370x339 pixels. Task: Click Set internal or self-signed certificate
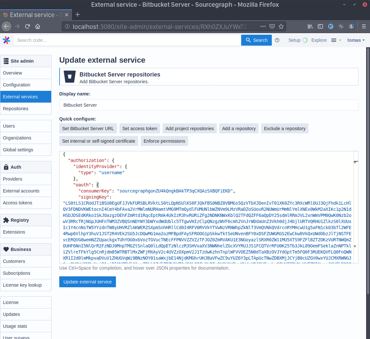99,141
